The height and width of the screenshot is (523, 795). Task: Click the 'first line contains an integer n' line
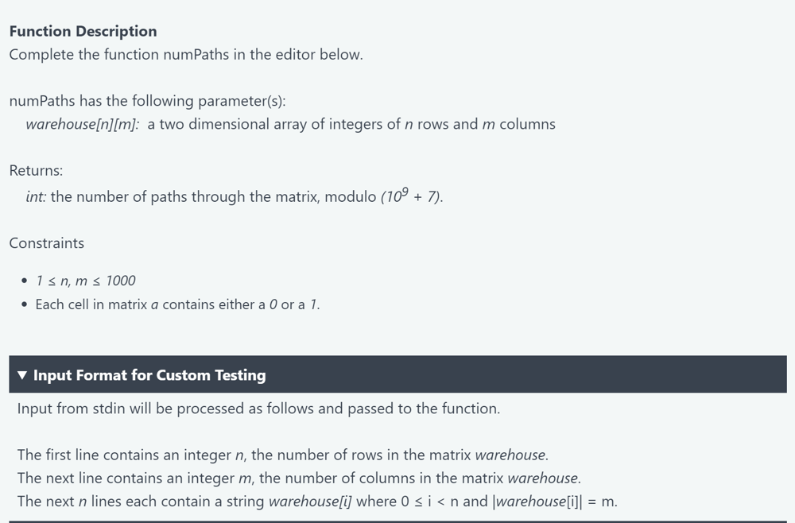pos(283,455)
